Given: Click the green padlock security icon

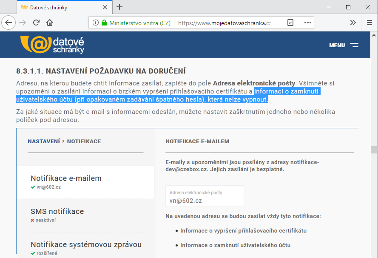Looking at the screenshot, I should point(104,23).
